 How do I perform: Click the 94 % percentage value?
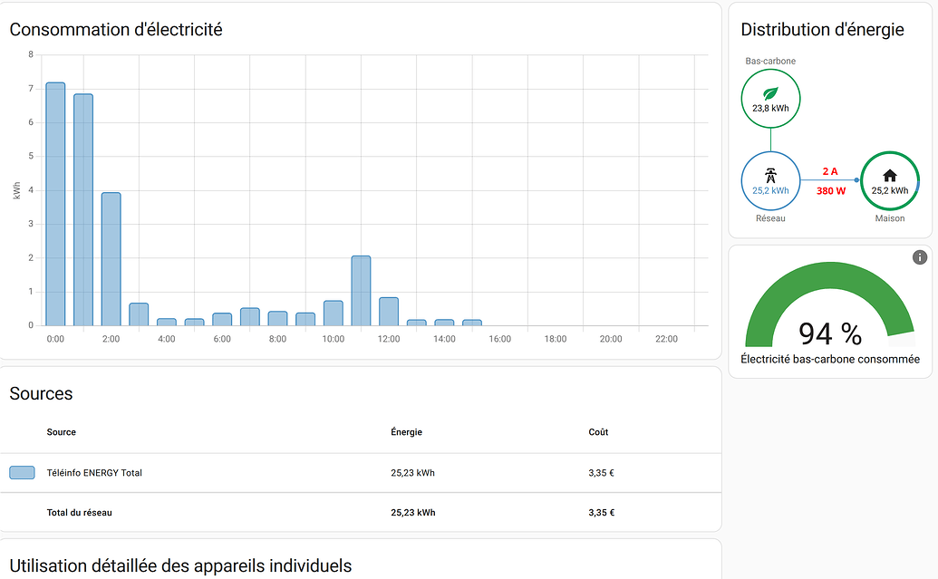coord(830,333)
